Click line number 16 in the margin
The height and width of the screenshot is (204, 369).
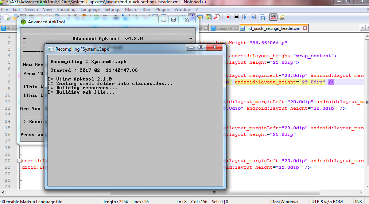(x=8, y=134)
